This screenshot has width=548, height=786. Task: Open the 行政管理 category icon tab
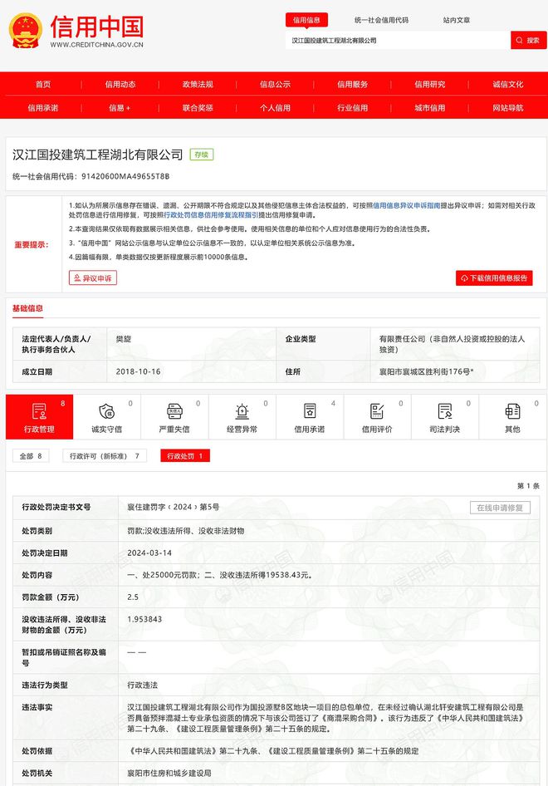click(x=39, y=417)
